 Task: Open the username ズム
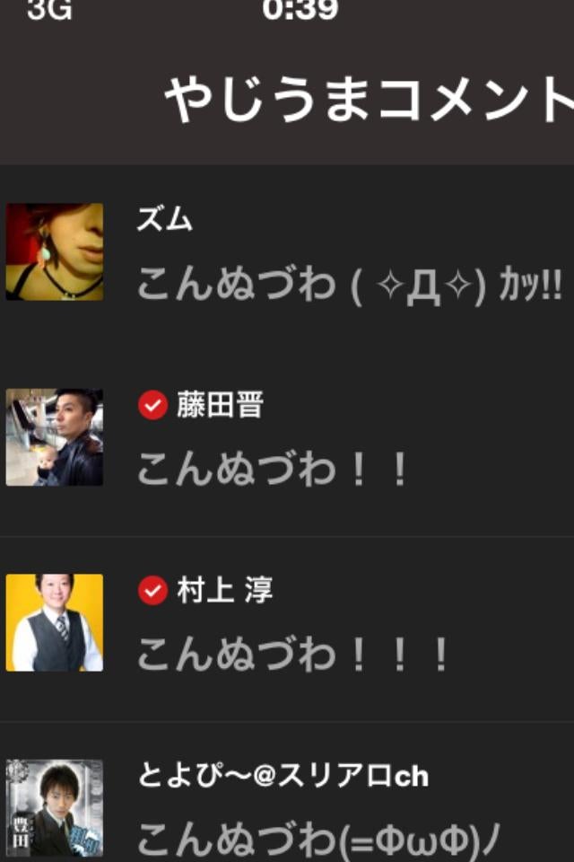(165, 219)
